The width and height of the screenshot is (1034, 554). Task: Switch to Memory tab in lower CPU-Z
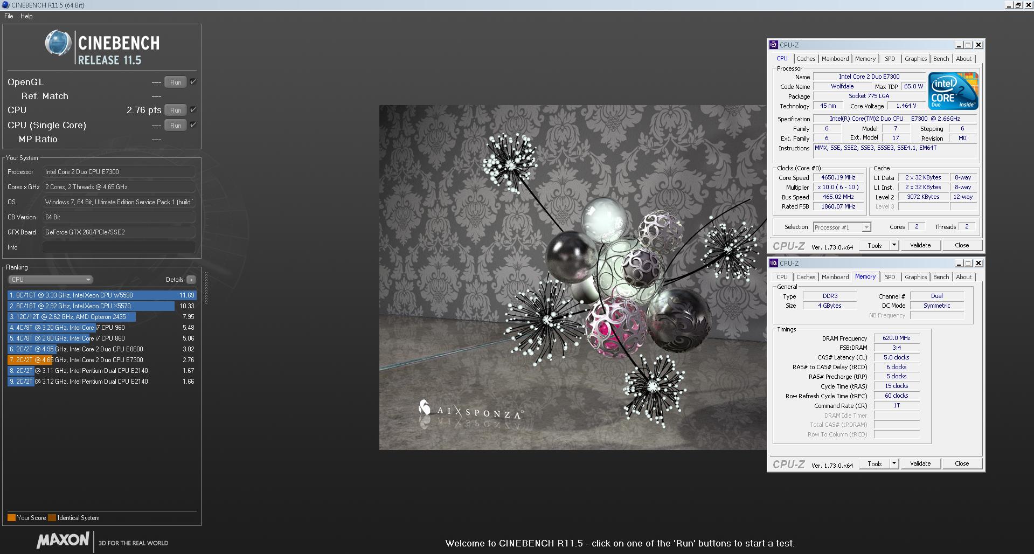click(x=865, y=277)
